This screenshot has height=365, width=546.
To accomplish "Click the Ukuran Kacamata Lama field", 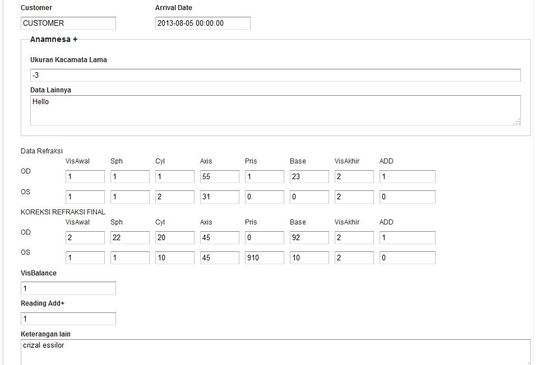I will tap(275, 75).
